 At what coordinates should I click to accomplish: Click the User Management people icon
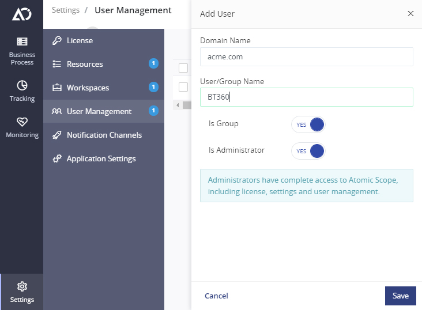(57, 111)
